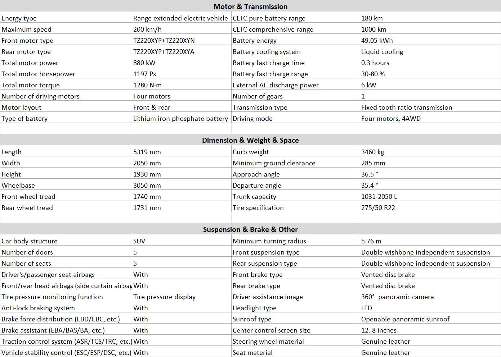The image size is (501, 357).
Task: Click the Openable panoramic sunroof cell
Action: click(430, 319)
